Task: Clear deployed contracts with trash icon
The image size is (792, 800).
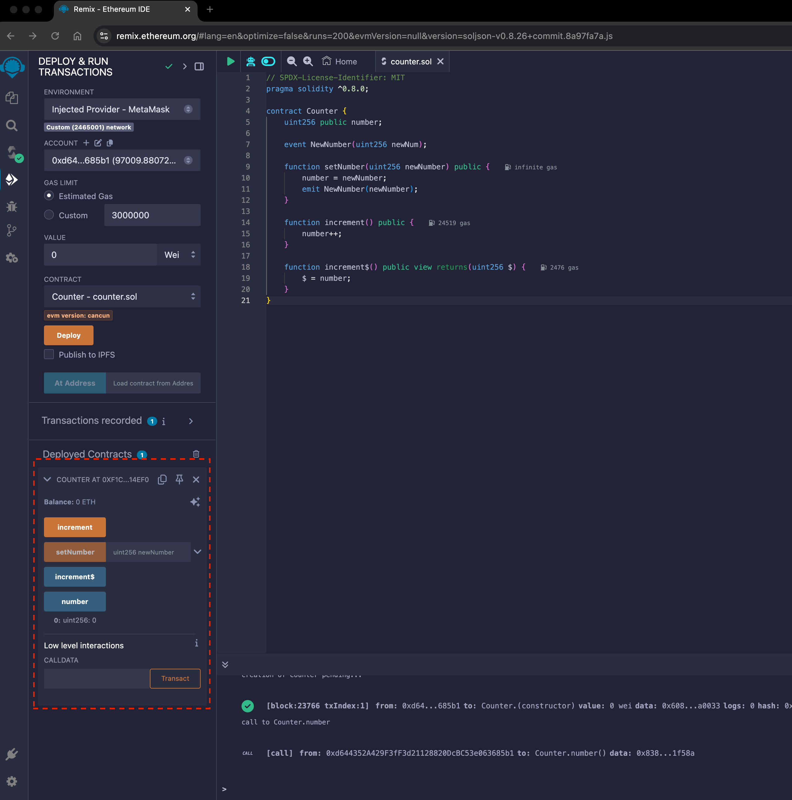Action: coord(196,454)
